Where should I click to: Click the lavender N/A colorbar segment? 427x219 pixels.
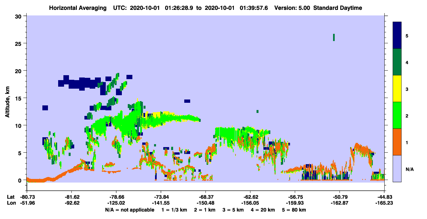(x=397, y=168)
